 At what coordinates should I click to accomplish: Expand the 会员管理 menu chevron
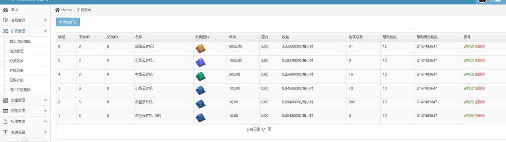pos(45,20)
